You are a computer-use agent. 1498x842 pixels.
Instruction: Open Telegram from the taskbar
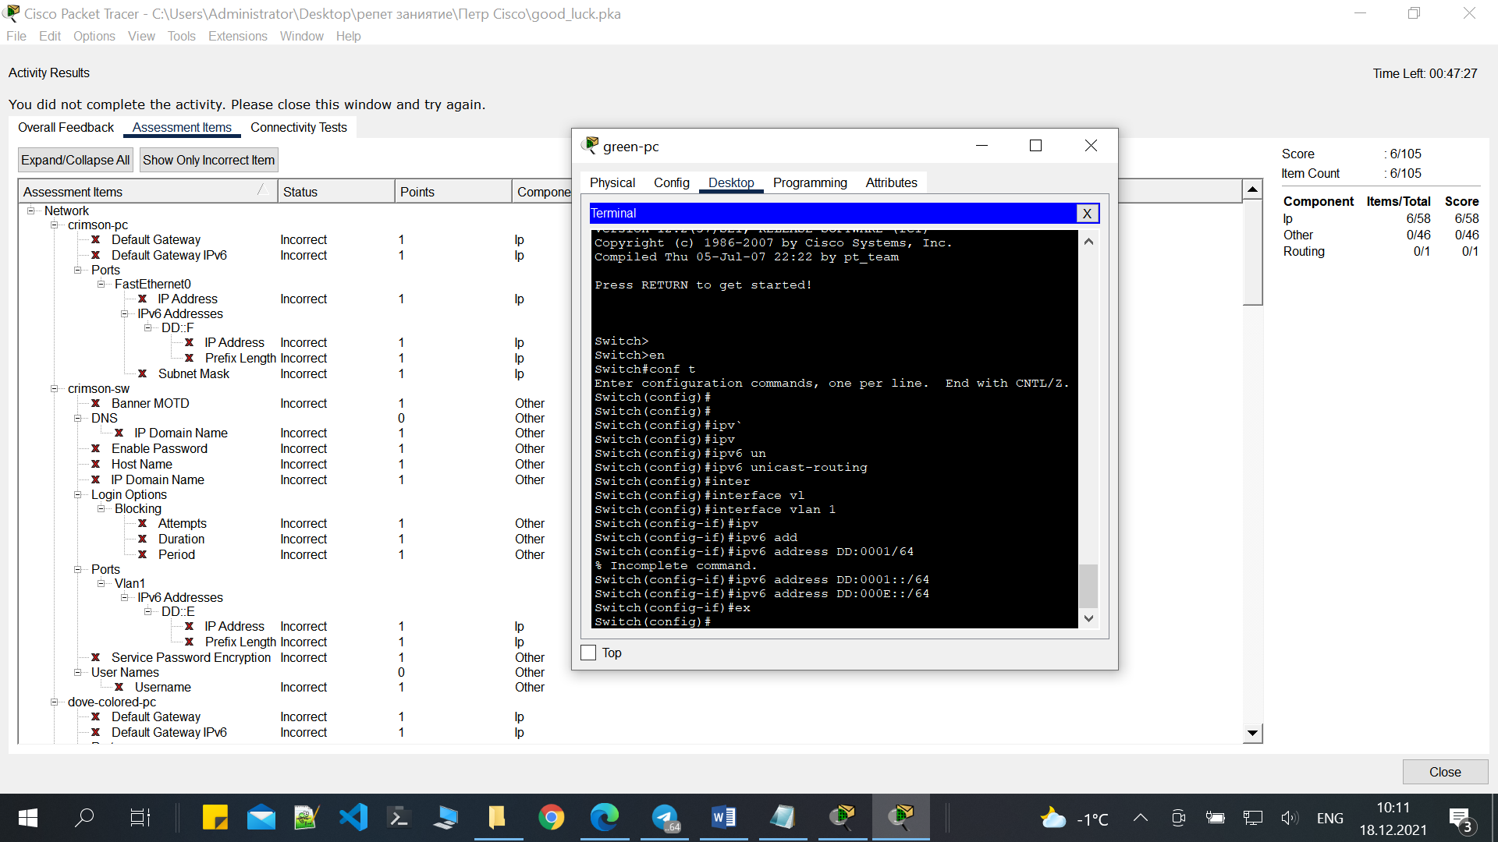click(666, 817)
